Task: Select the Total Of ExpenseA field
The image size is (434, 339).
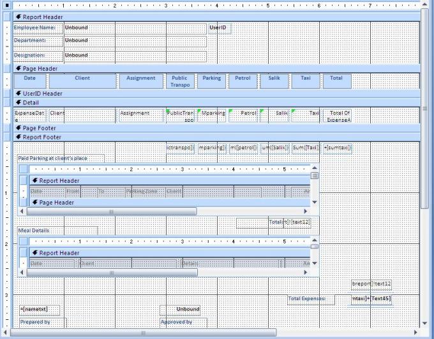Action: point(337,116)
